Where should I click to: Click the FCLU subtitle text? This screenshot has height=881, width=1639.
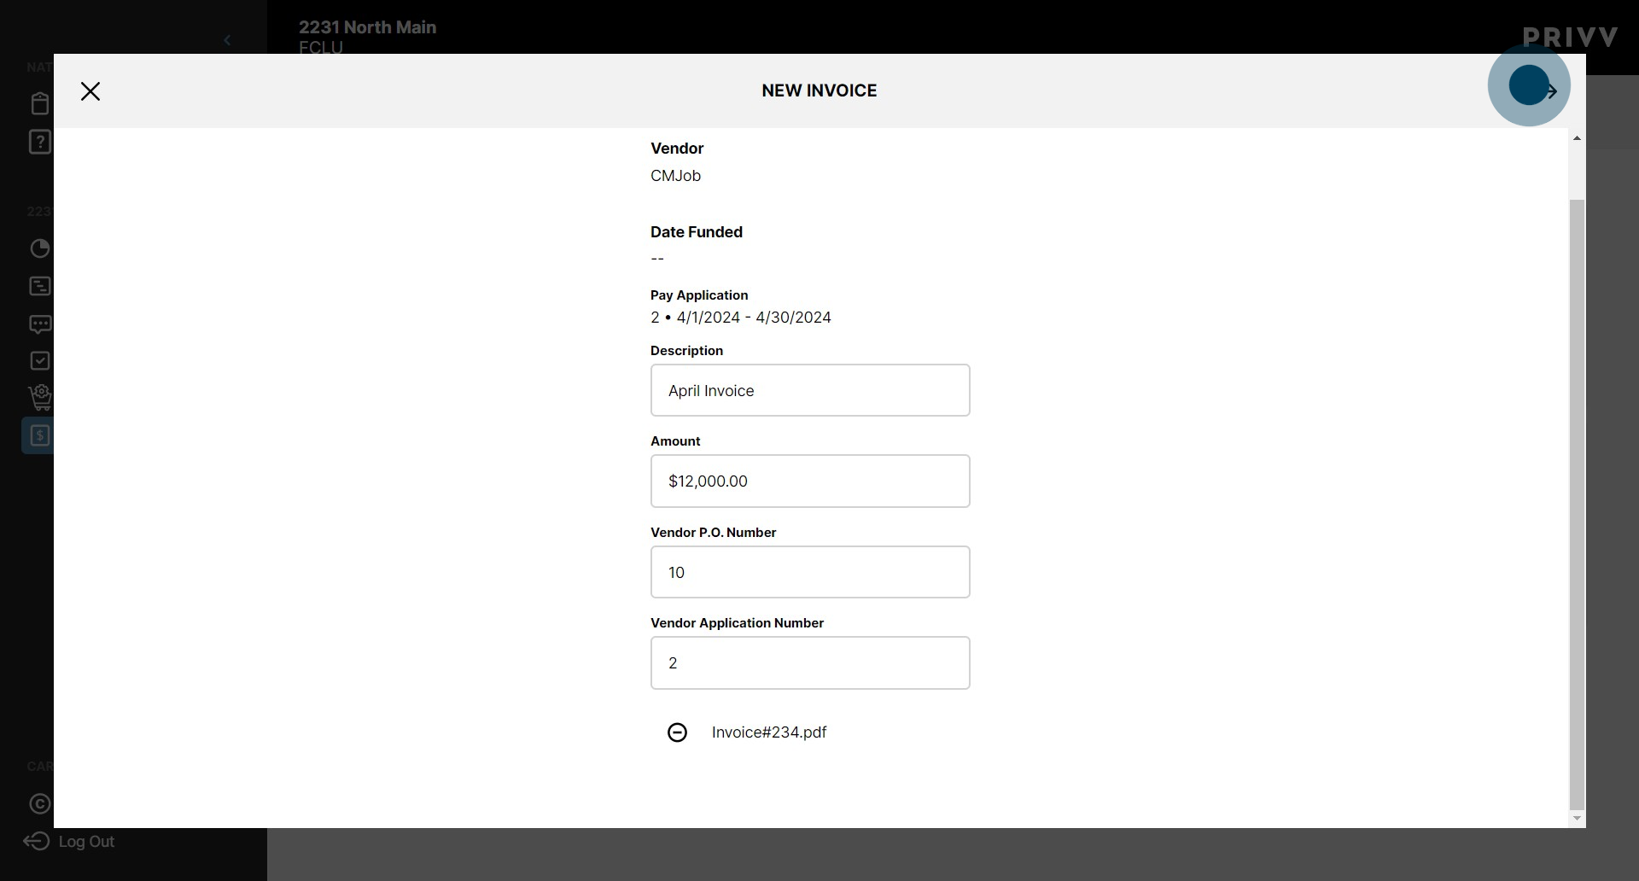(321, 48)
